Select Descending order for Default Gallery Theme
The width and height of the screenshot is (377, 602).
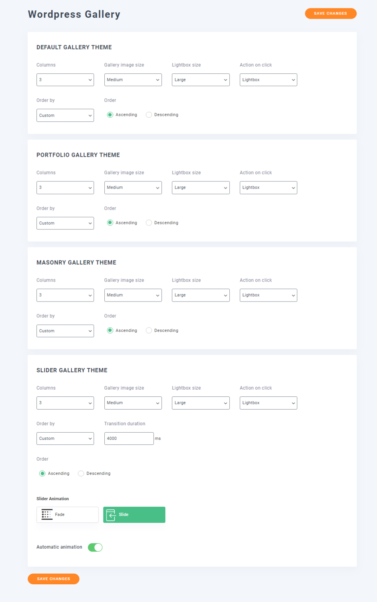149,115
